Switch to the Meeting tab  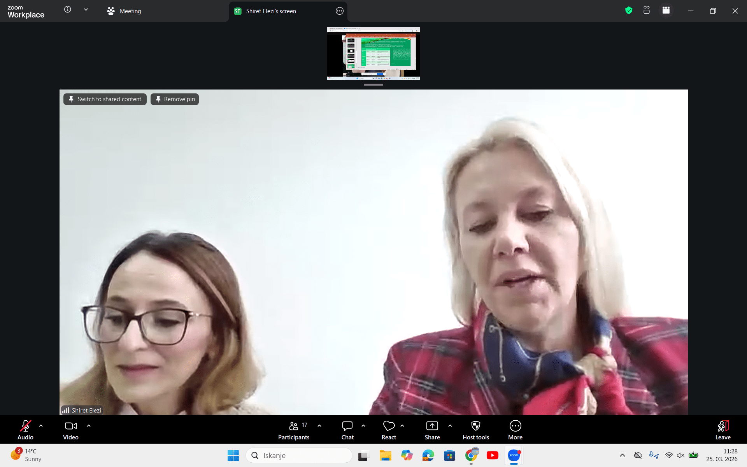124,11
